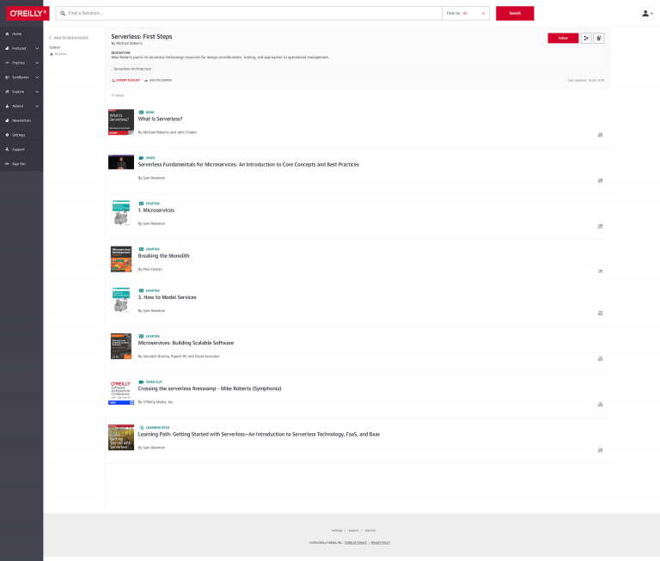The width and height of the screenshot is (660, 561).
Task: Open the user account profile icon
Action: (645, 14)
